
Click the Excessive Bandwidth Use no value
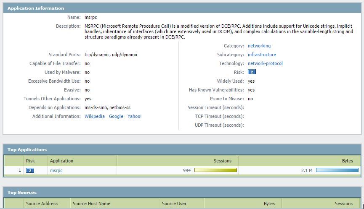coord(87,81)
